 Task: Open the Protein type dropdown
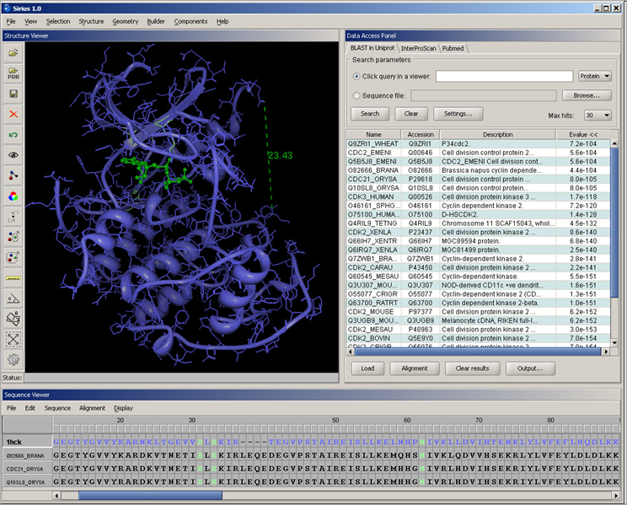click(595, 76)
